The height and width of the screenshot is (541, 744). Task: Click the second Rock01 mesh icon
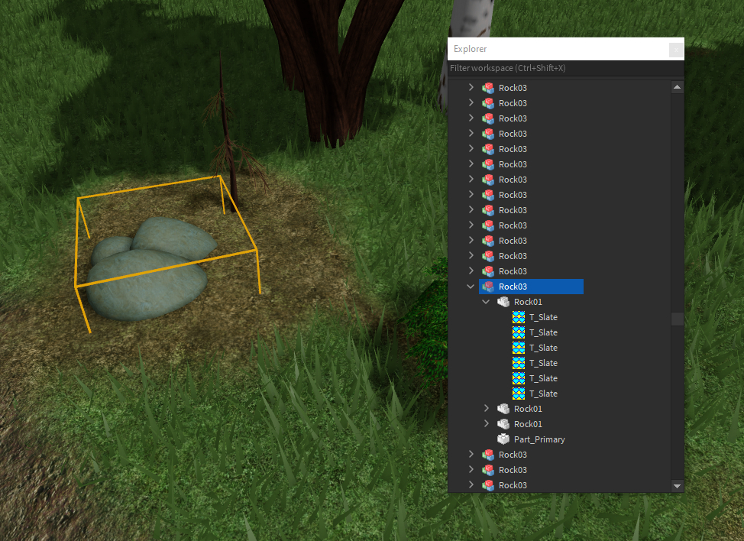(x=503, y=409)
